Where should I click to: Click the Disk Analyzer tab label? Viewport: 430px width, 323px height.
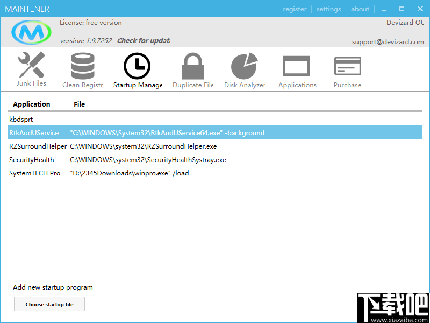(x=245, y=85)
